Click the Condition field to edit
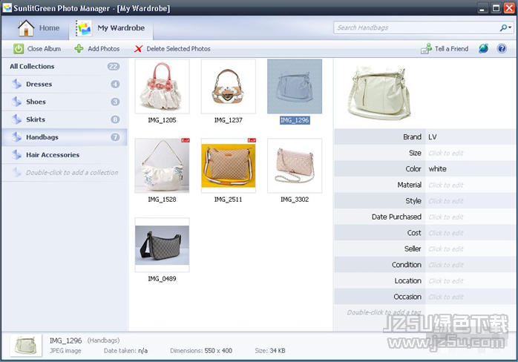 470,265
